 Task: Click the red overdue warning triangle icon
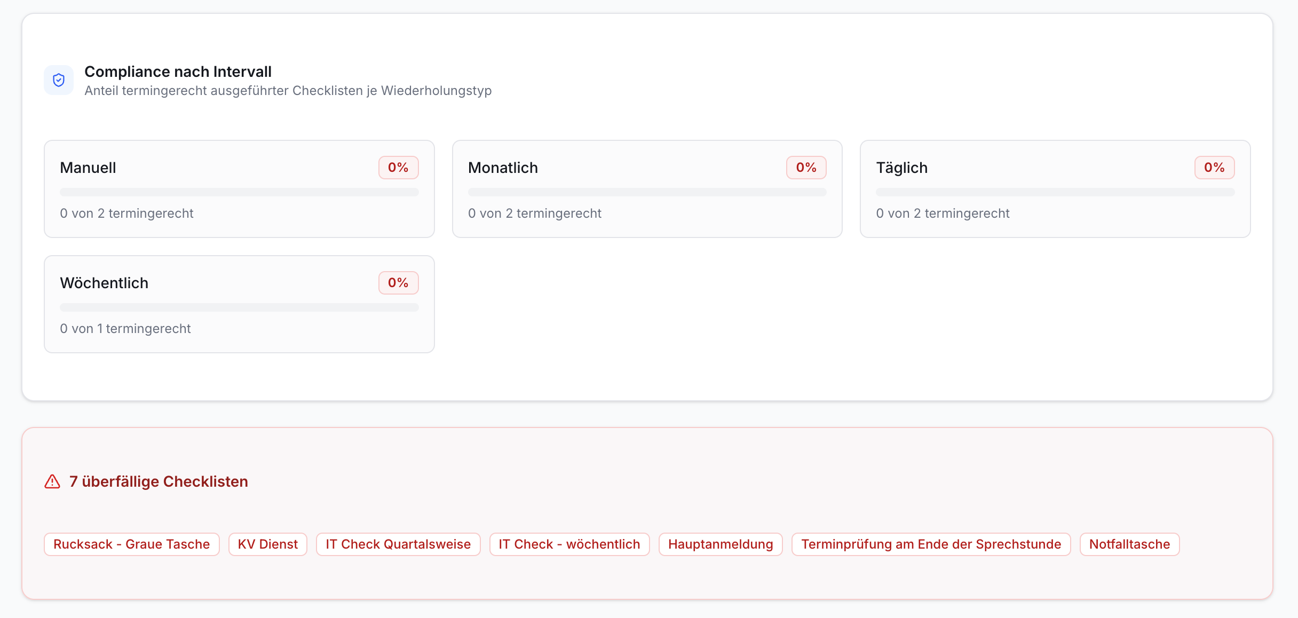click(52, 481)
